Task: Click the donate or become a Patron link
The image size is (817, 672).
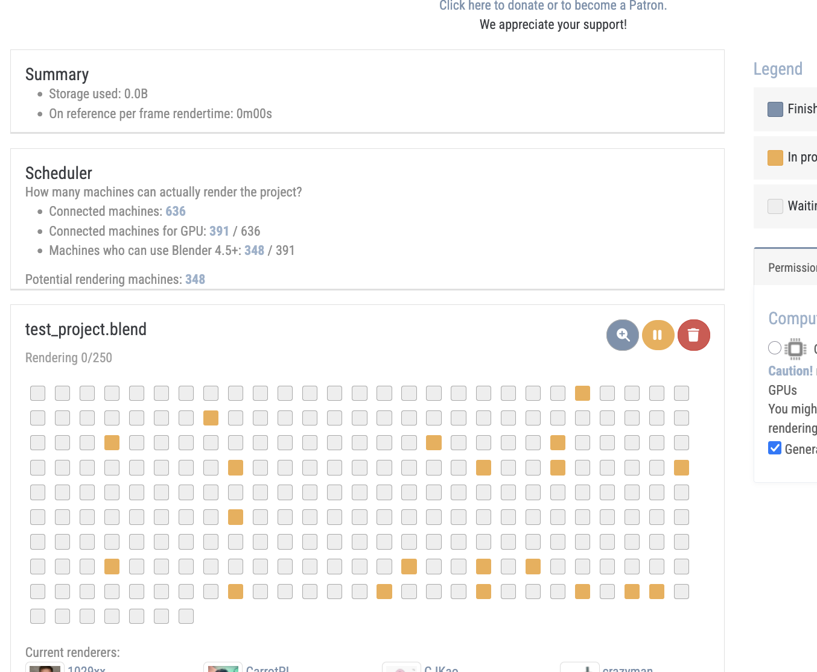Action: (x=553, y=6)
